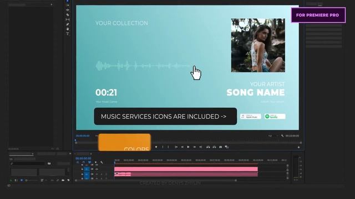The image size is (355, 199).
Task: Play the sequence in Program monitor
Action: [x=188, y=147]
